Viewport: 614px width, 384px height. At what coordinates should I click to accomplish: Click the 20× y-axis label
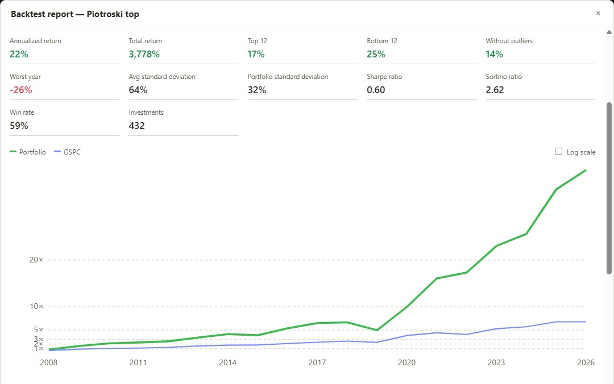tap(36, 260)
